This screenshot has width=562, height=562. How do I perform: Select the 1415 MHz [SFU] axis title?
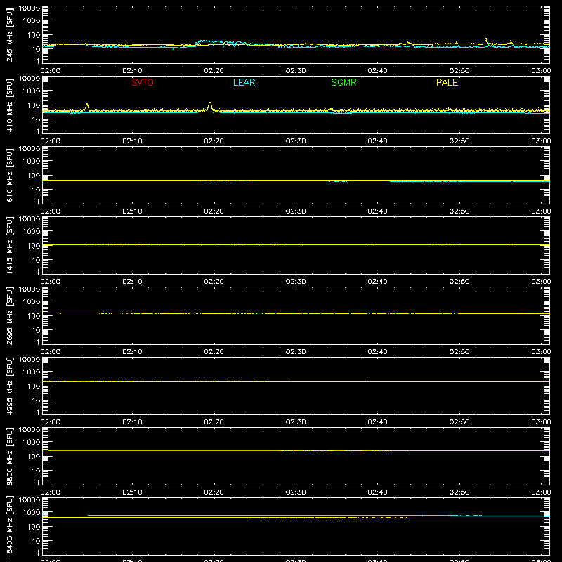point(9,245)
